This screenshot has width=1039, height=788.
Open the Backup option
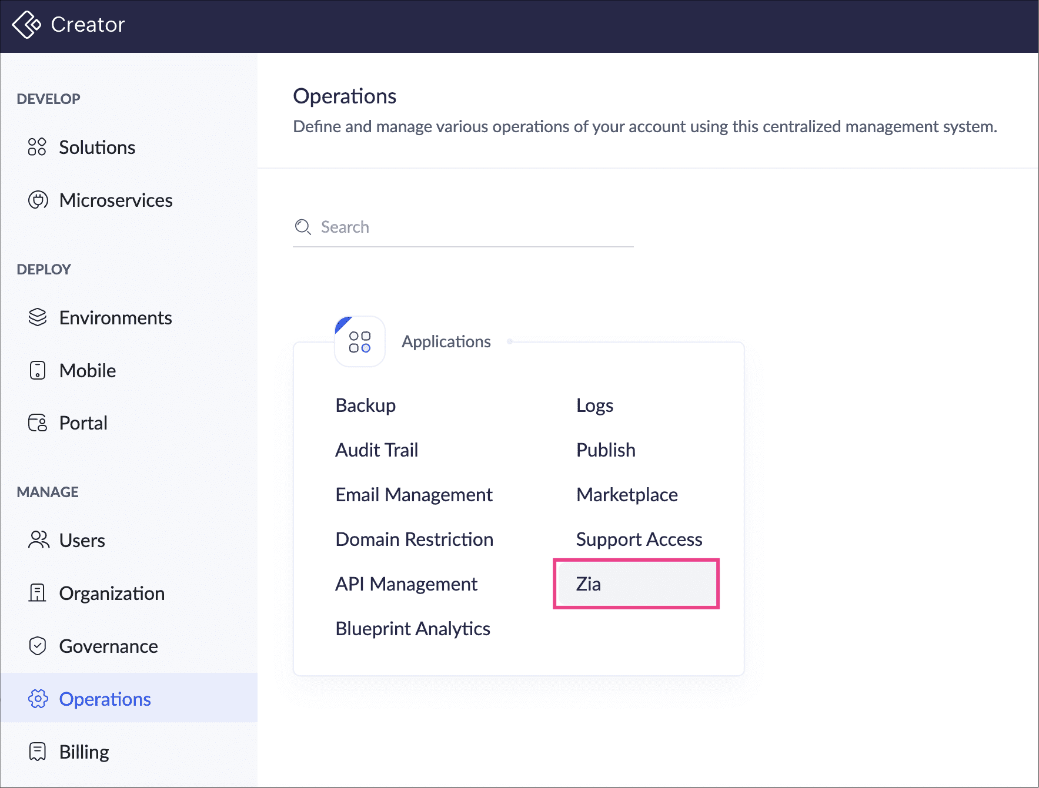click(x=365, y=405)
